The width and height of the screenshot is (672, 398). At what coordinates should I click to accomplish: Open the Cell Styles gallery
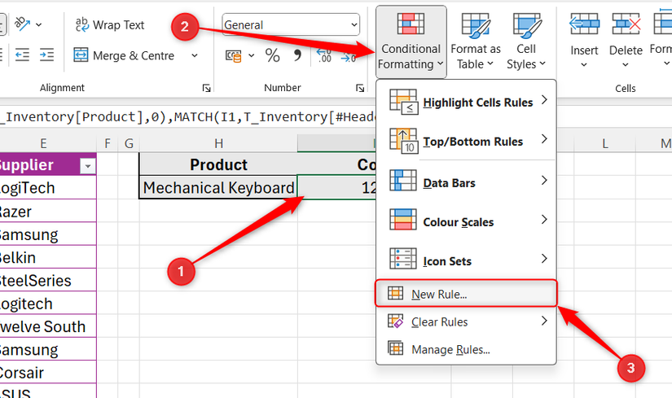[526, 41]
